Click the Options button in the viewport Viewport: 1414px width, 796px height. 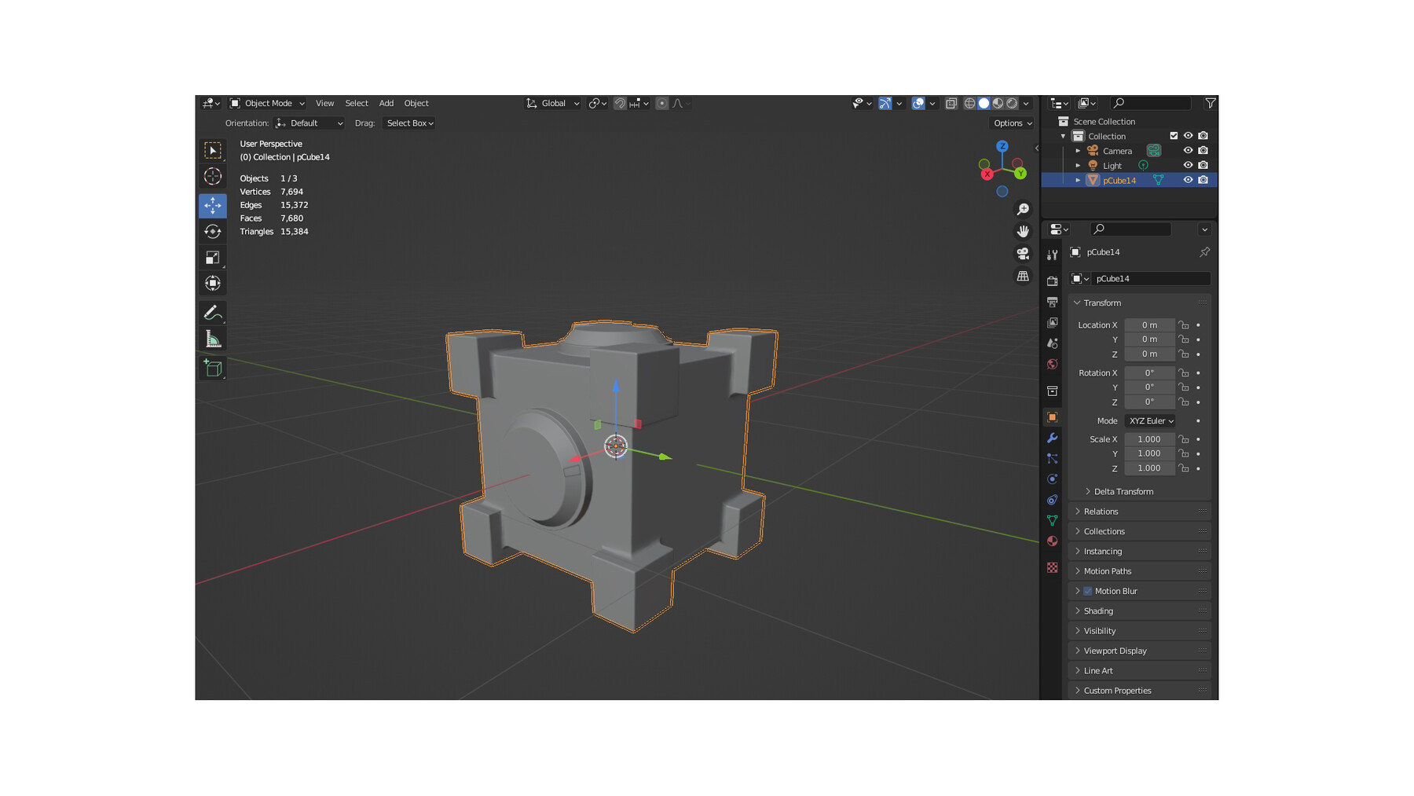(x=1012, y=123)
